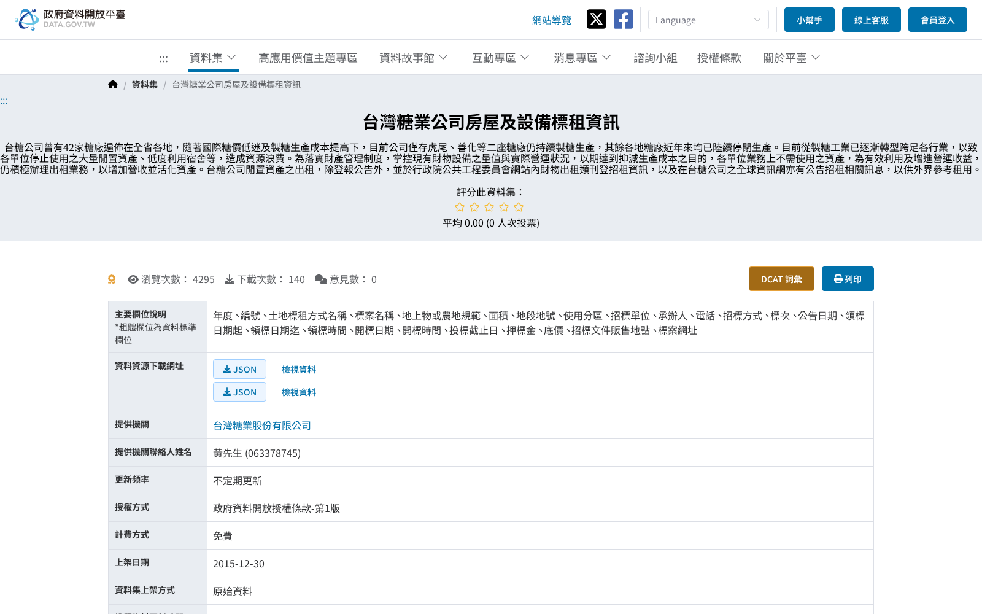This screenshot has height=614, width=982.
Task: Click the comments icon beside 意見數
Action: [x=320, y=279]
